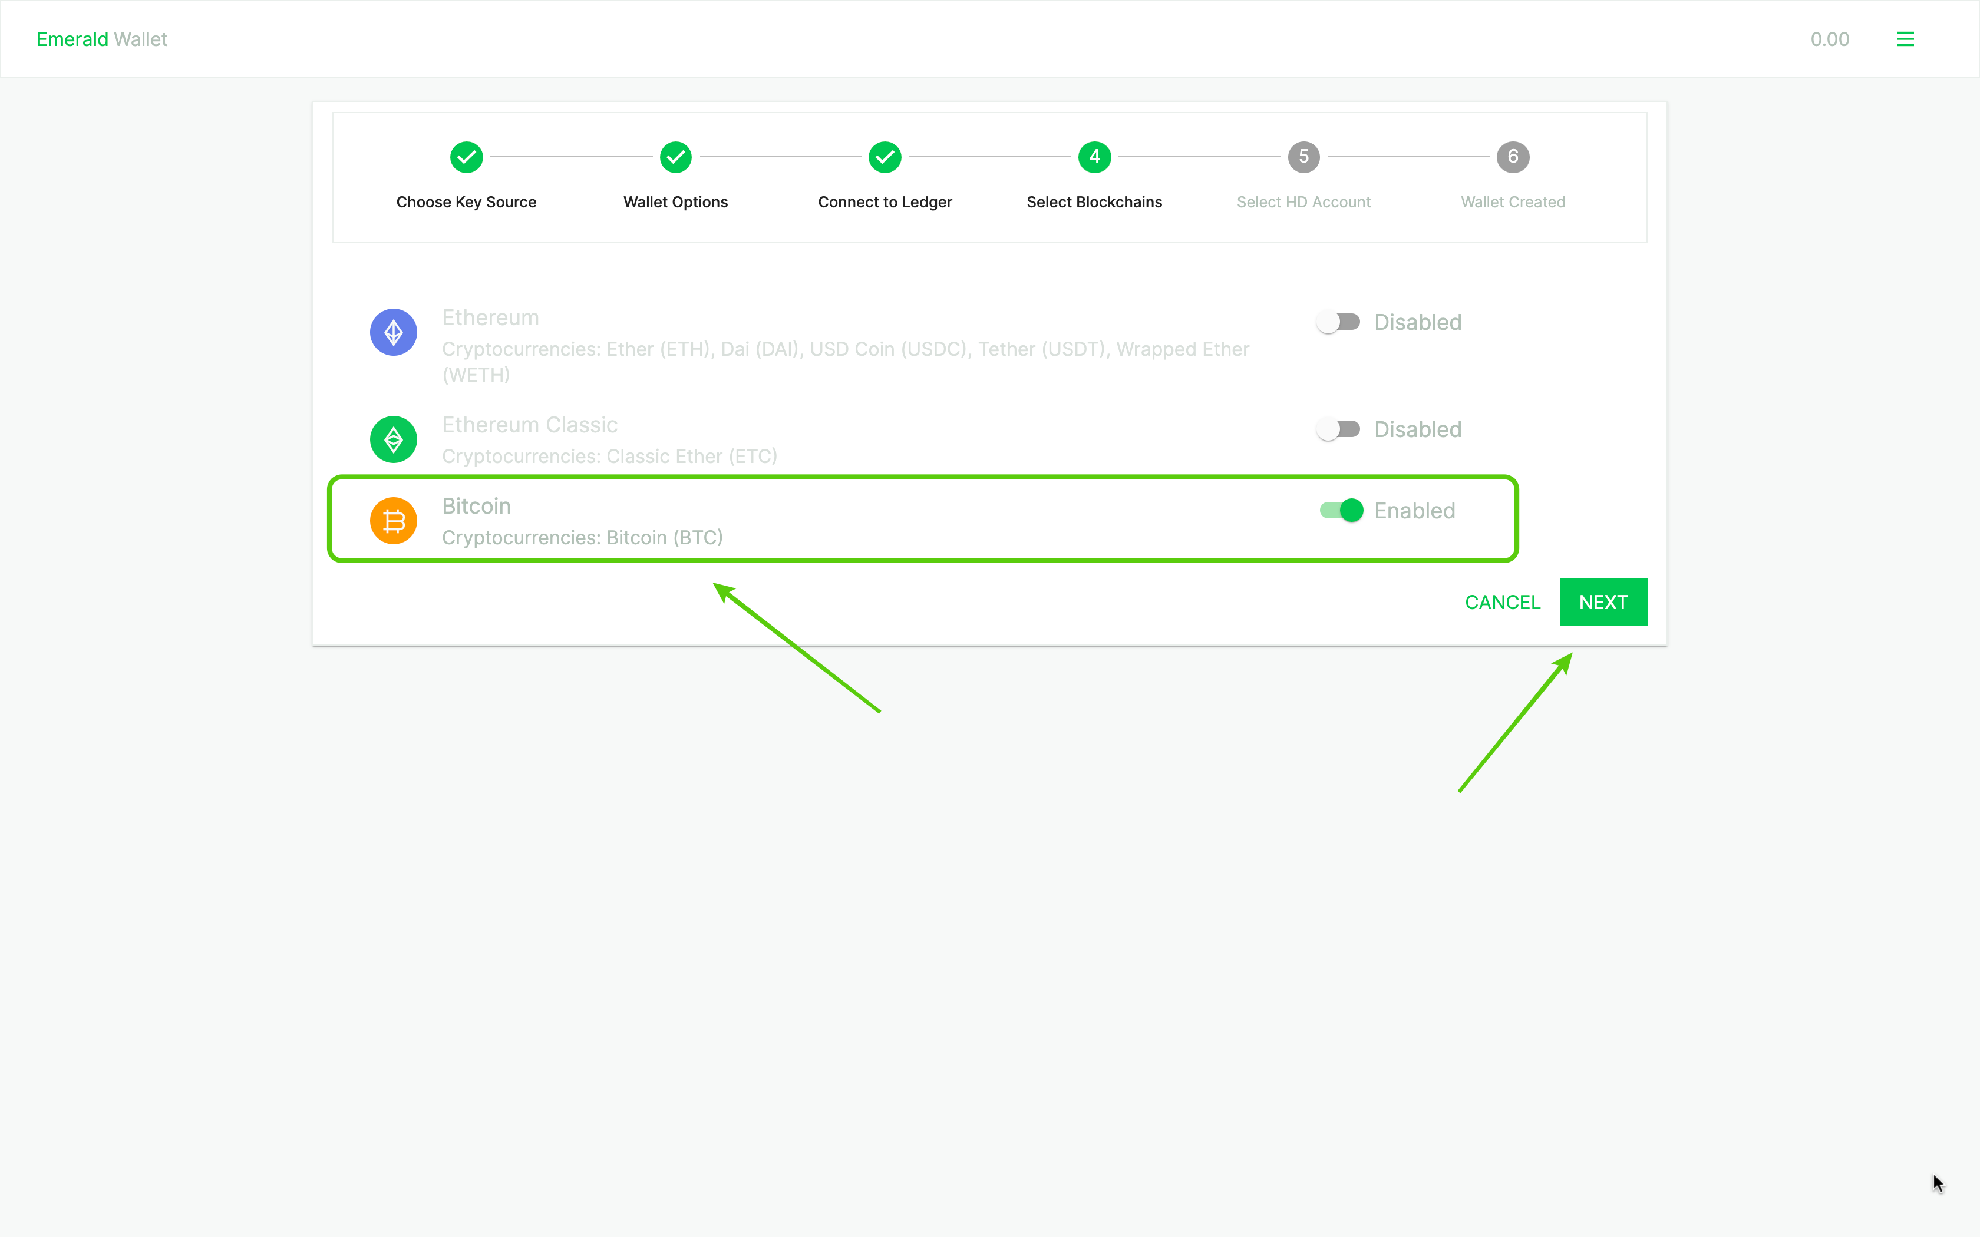Click the Connect to Ledger checkmark
Viewport: 1980px width, 1237px height.
(885, 157)
